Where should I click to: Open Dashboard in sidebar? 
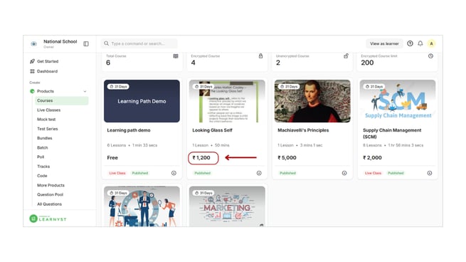(47, 71)
